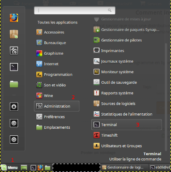Image resolution: width=171 pixels, height=172 pixels.
Task: Click the lock screen icon
Action: pos(14,107)
